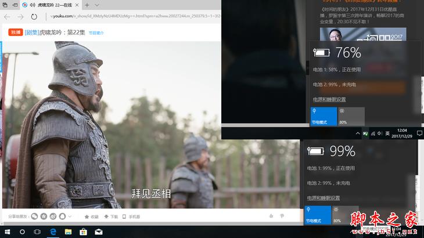
Task: Refresh the Youku page
Action: click(34, 17)
